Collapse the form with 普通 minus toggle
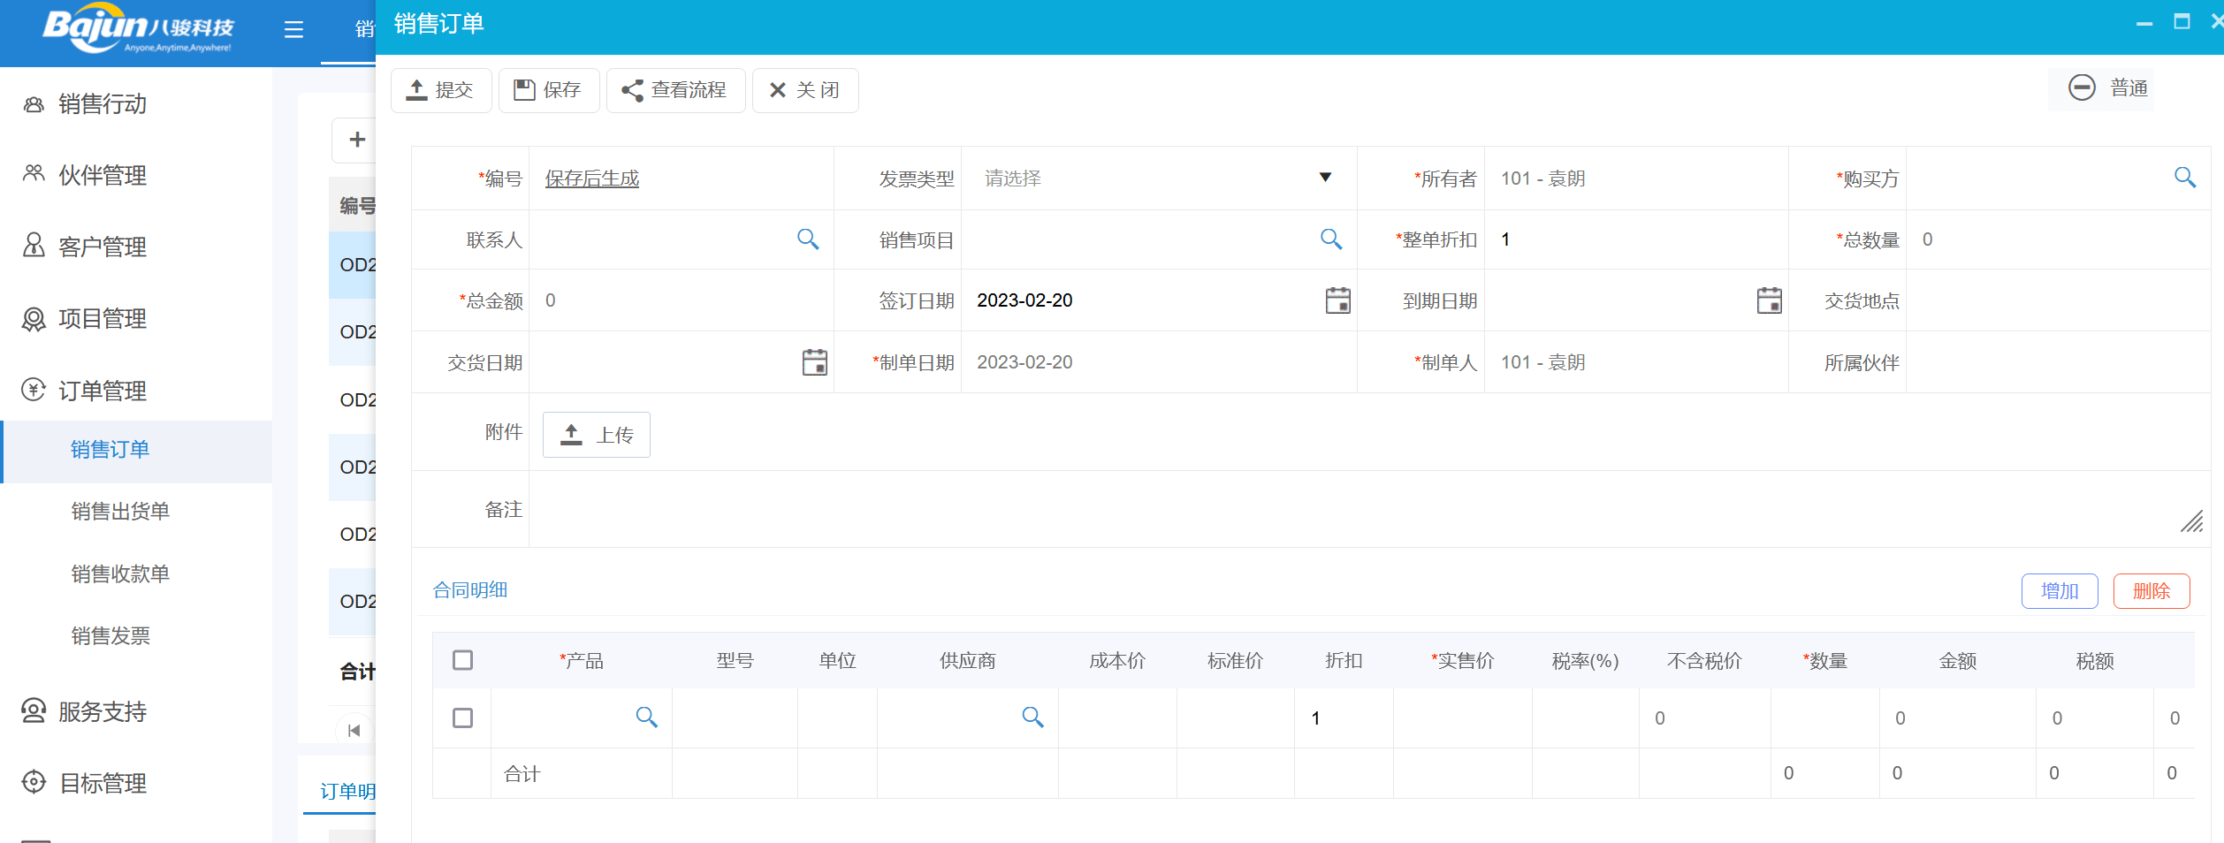Image resolution: width=2224 pixels, height=843 pixels. click(2083, 87)
